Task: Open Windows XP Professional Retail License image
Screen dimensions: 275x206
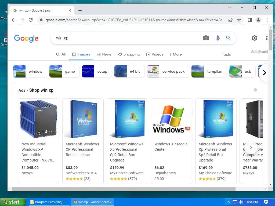Action: click(83, 119)
